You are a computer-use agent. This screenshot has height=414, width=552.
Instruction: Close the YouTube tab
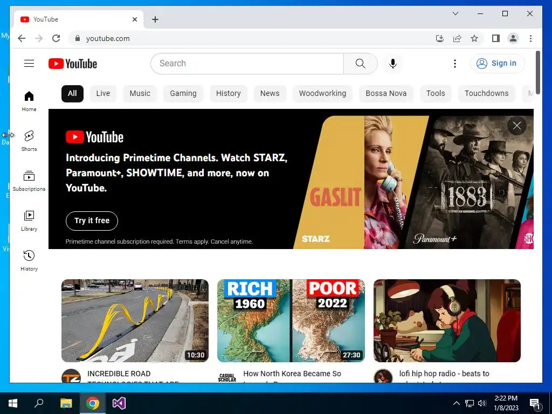pos(134,19)
